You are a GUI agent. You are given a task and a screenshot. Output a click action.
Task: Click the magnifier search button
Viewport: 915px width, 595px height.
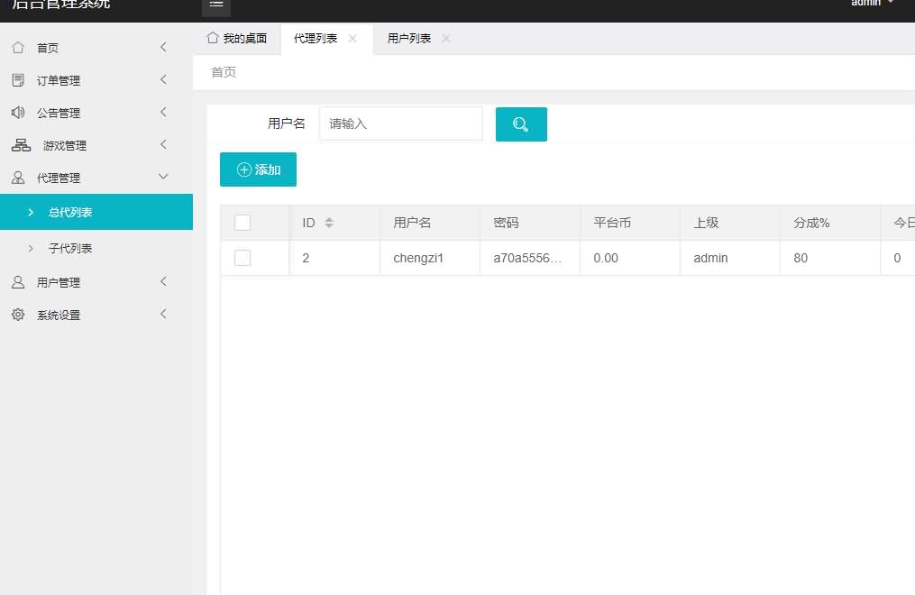(x=521, y=124)
